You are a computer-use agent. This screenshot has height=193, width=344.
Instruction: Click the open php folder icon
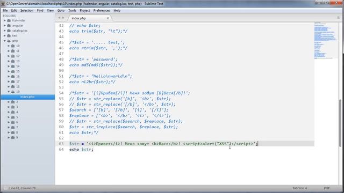(9, 41)
